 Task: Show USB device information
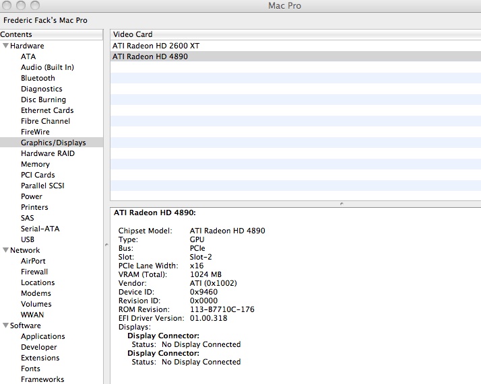coord(28,239)
